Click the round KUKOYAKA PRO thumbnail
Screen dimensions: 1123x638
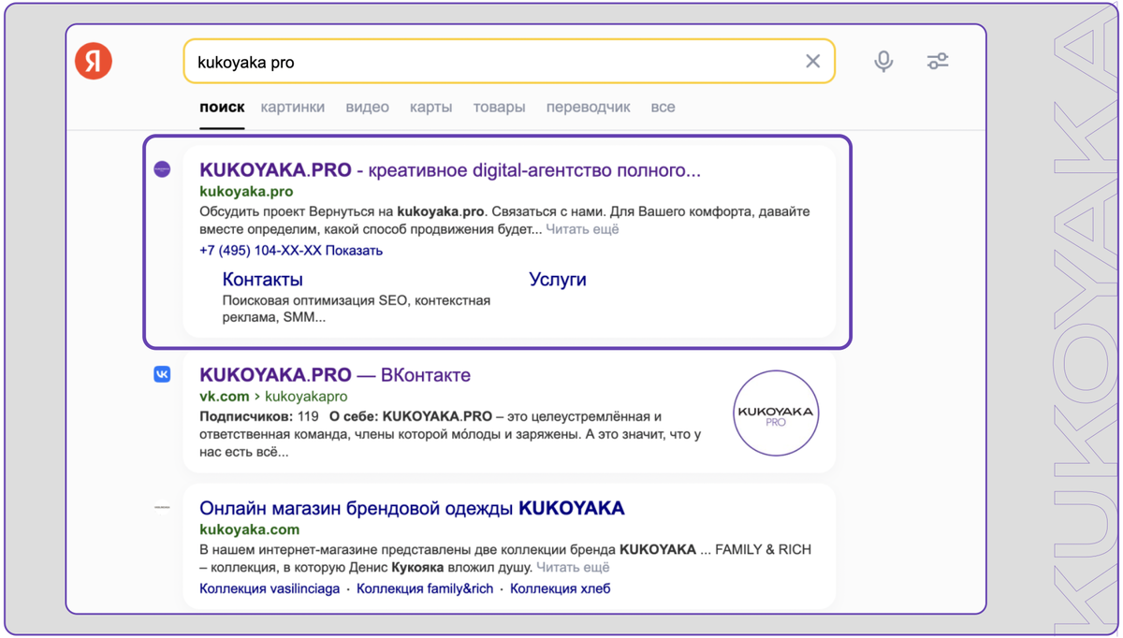pyautogui.click(x=776, y=413)
